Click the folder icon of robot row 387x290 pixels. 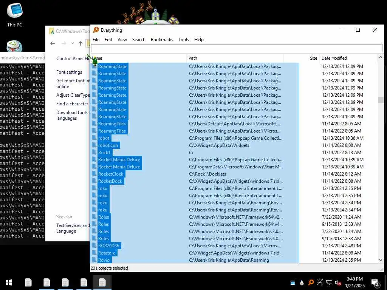coord(94,138)
